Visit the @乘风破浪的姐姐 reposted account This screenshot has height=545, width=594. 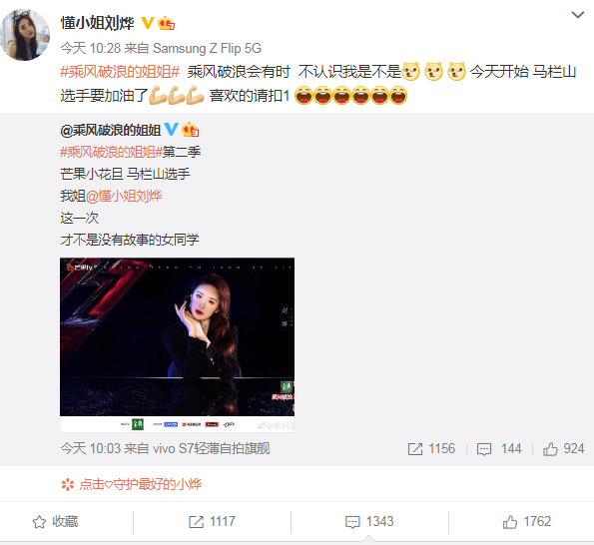point(110,130)
